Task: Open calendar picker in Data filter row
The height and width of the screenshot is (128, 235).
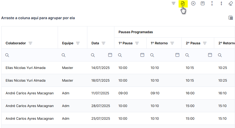Action: (x=110, y=55)
